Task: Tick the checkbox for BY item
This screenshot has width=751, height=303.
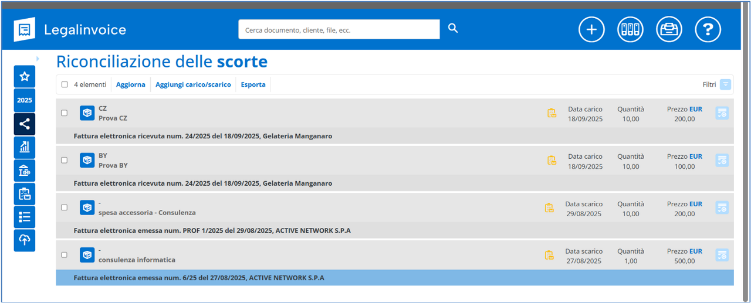Action: (65, 160)
